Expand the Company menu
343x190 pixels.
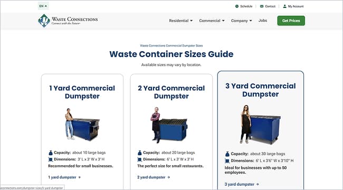pos(242,21)
